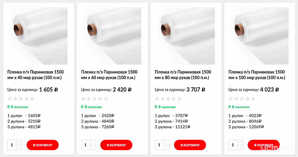
Task: Rate the 100 мкр film five stars
Action: point(253,99)
